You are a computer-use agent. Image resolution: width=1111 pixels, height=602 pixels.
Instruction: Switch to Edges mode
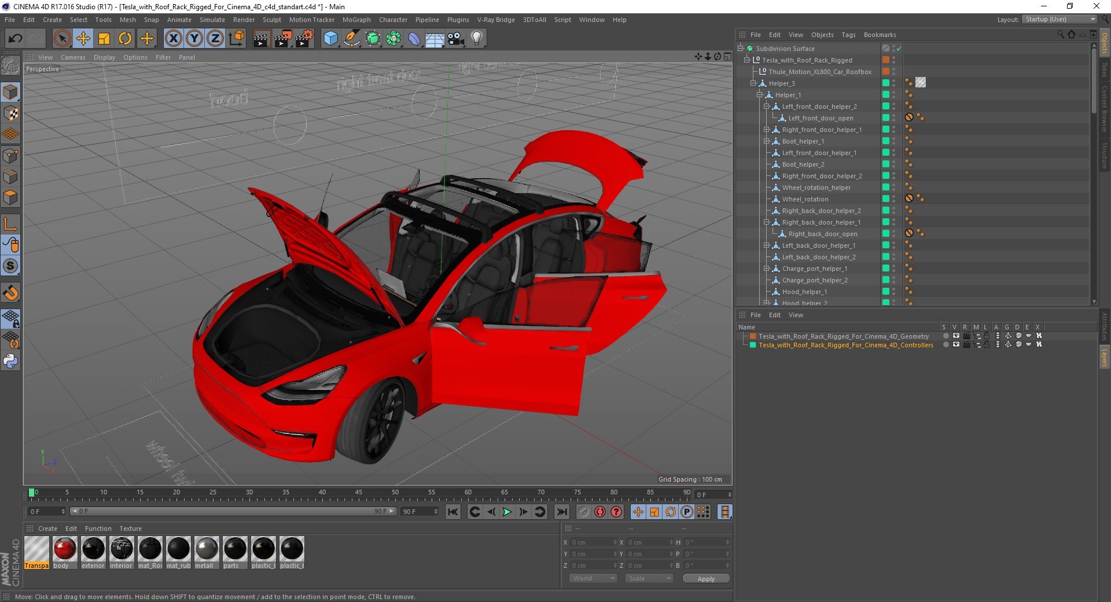coord(10,177)
